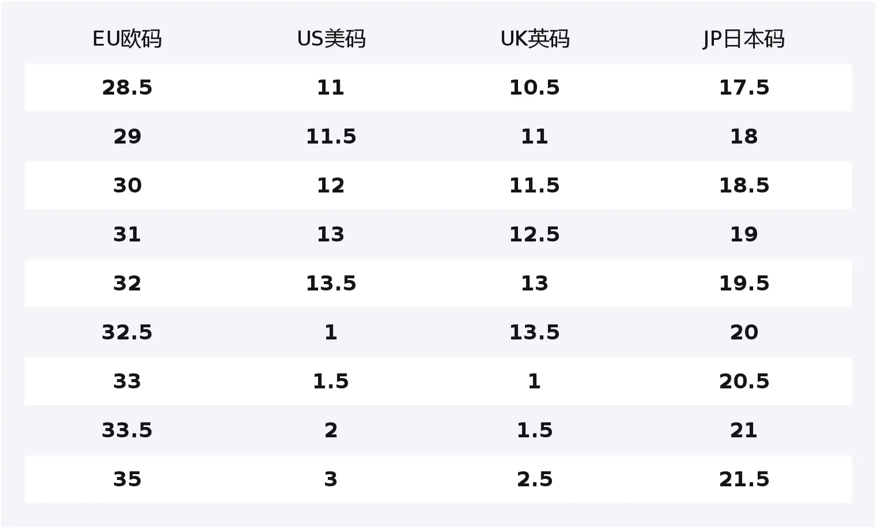Select EU size 35 cell

click(x=127, y=479)
